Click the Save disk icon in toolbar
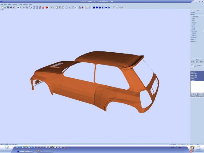The height and width of the screenshot is (153, 204). point(8,7)
